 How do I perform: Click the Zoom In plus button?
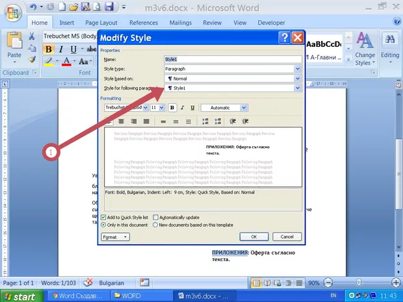[396, 283]
